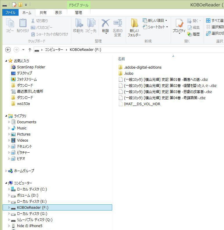The width and height of the screenshot is (224, 230).
Task: Click the Move to icon
Action: click(x=79, y=23)
